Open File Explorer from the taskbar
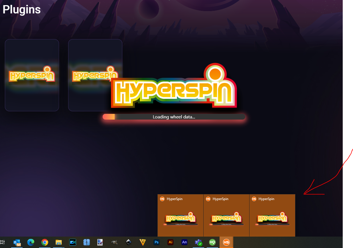The height and width of the screenshot is (248, 353). pos(59,242)
